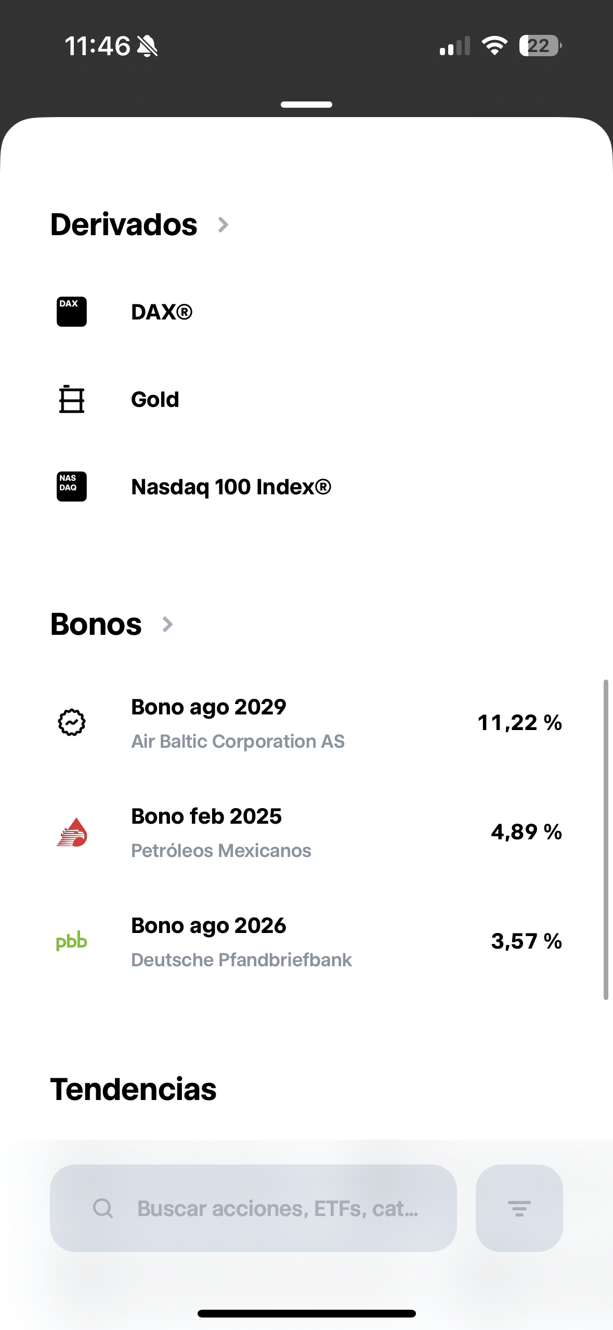Tap the green pbb logo
The image size is (613, 1330).
[72, 941]
